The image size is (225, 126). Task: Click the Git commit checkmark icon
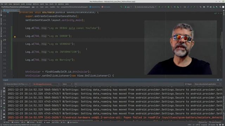pyautogui.click(x=191, y=7)
